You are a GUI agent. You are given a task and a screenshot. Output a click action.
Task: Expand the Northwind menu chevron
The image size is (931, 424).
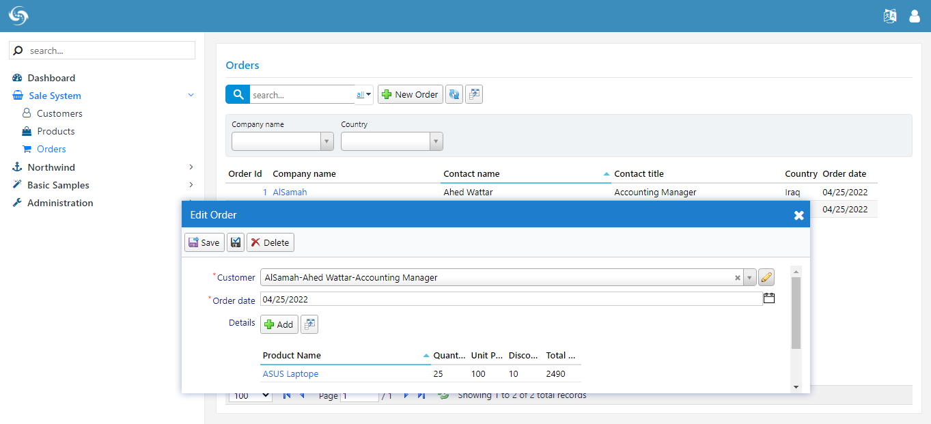tap(191, 167)
